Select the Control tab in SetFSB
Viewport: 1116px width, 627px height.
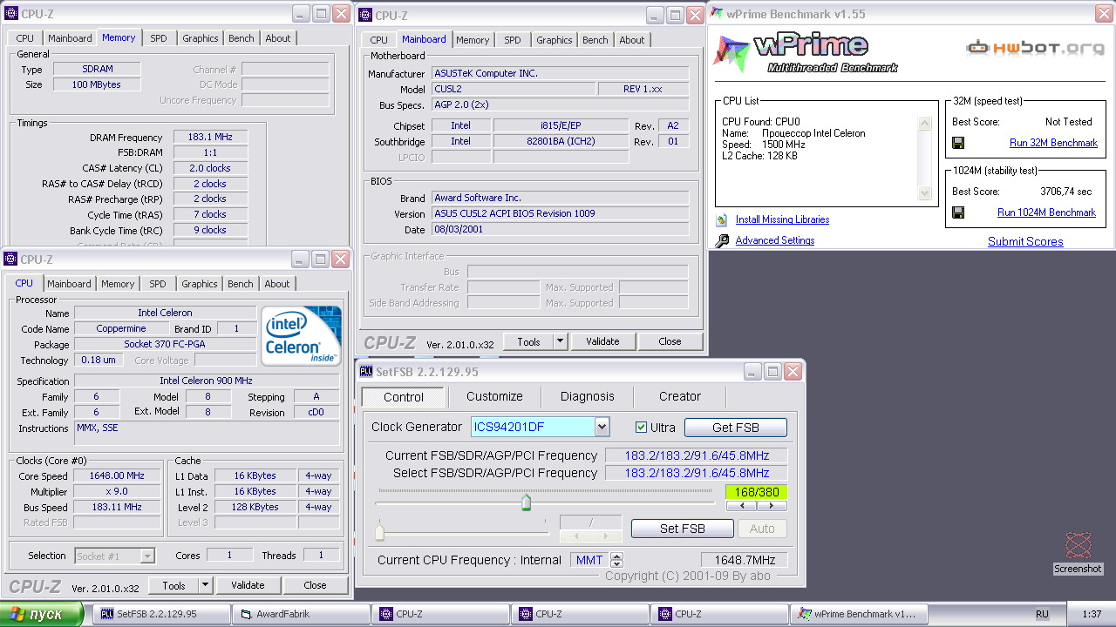[x=404, y=397]
